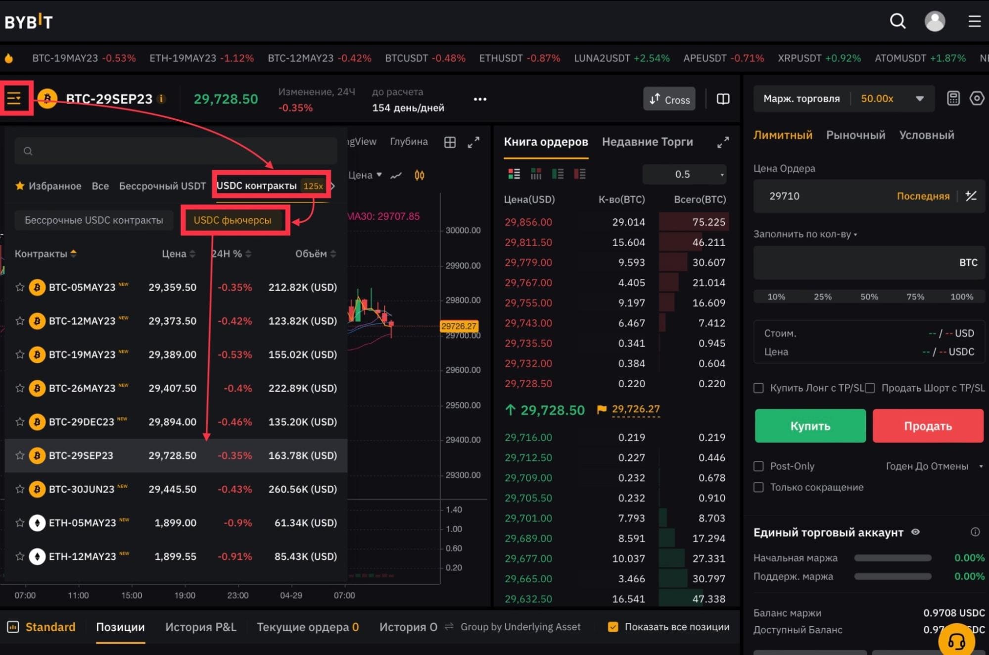Click the mark price flag icon

point(601,409)
